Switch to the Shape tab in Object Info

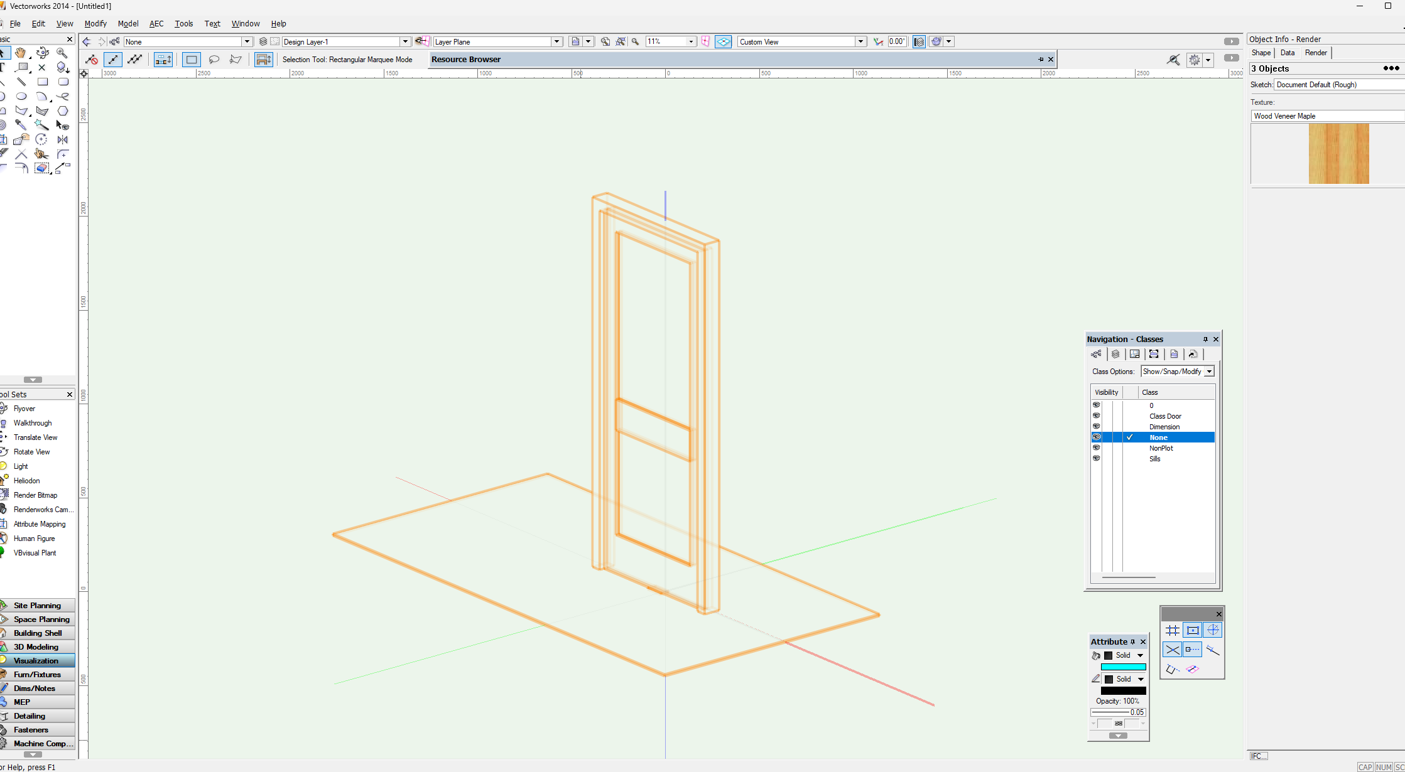pos(1261,53)
